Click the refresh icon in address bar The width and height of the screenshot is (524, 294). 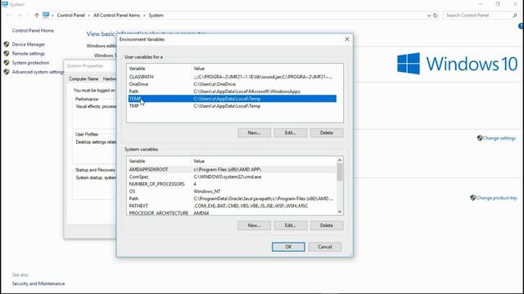436,16
